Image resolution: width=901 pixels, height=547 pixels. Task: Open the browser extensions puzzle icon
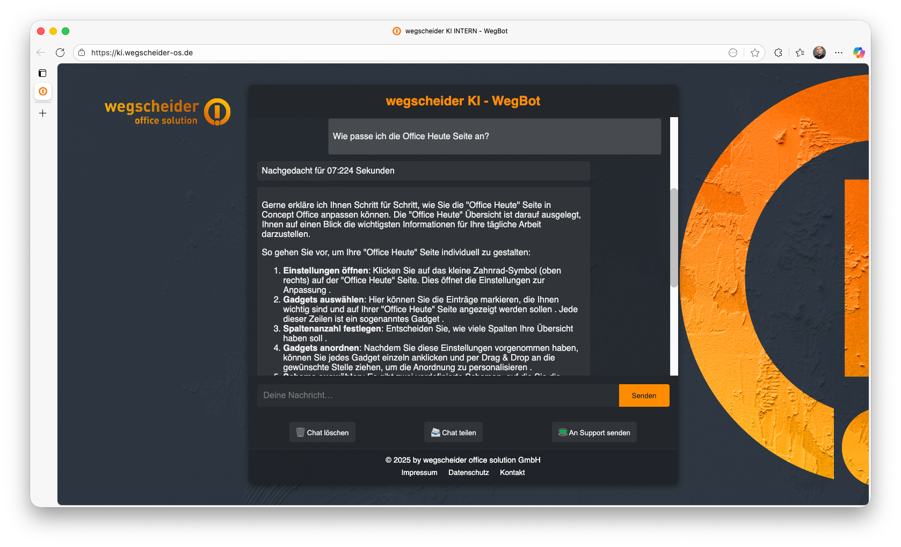[778, 53]
